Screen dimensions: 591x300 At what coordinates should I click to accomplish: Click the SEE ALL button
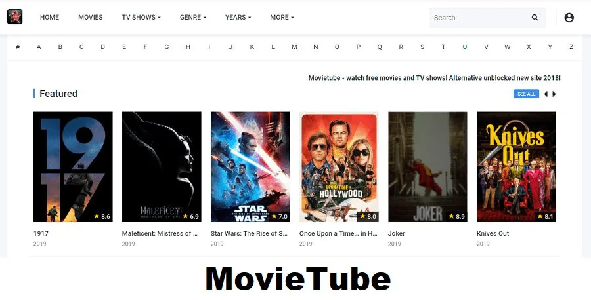[x=526, y=94]
